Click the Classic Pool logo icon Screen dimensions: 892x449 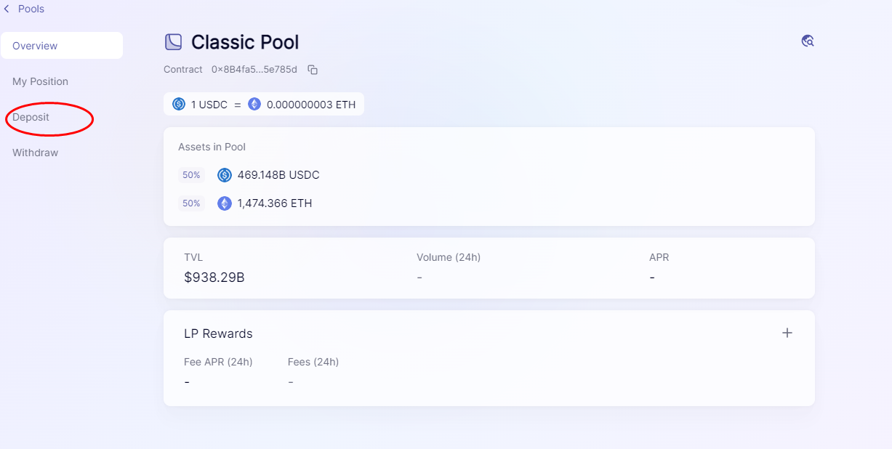tap(173, 42)
